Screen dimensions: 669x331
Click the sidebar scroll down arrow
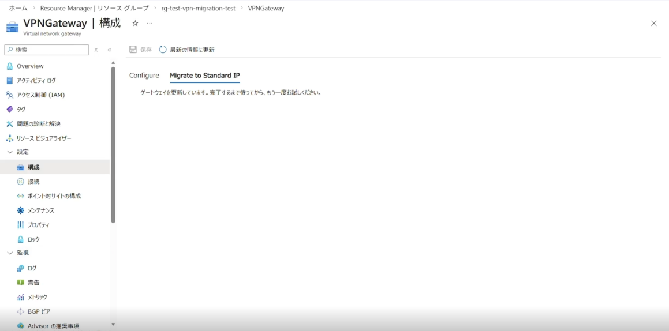[113, 325]
